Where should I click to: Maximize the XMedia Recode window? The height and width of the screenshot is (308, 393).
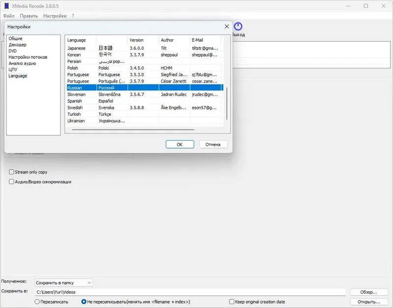coord(365,6)
